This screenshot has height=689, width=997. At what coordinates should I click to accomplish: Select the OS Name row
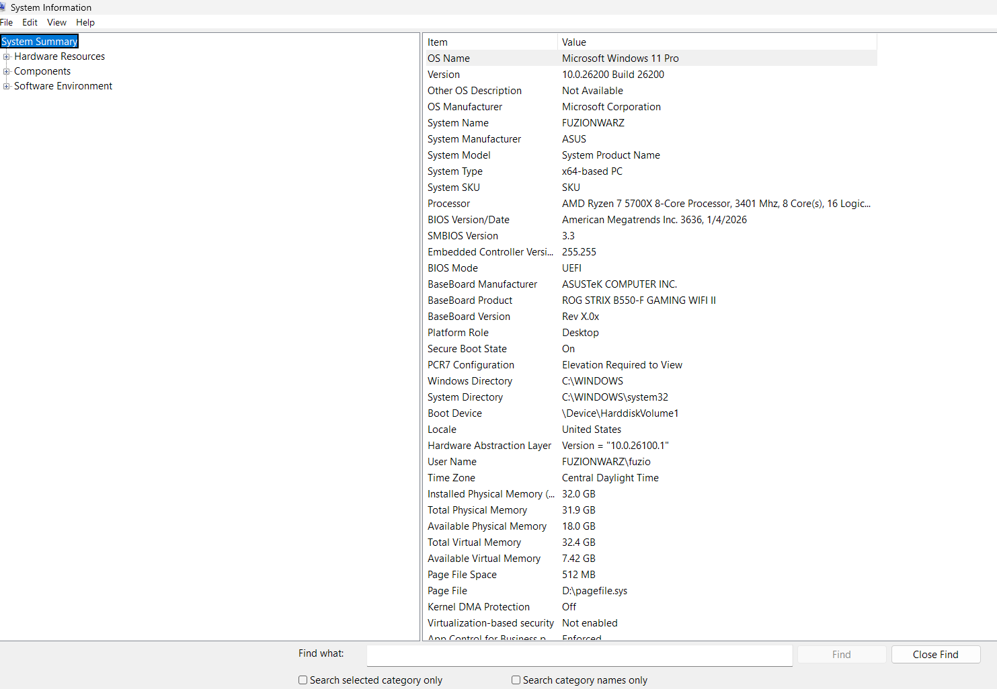(651, 58)
